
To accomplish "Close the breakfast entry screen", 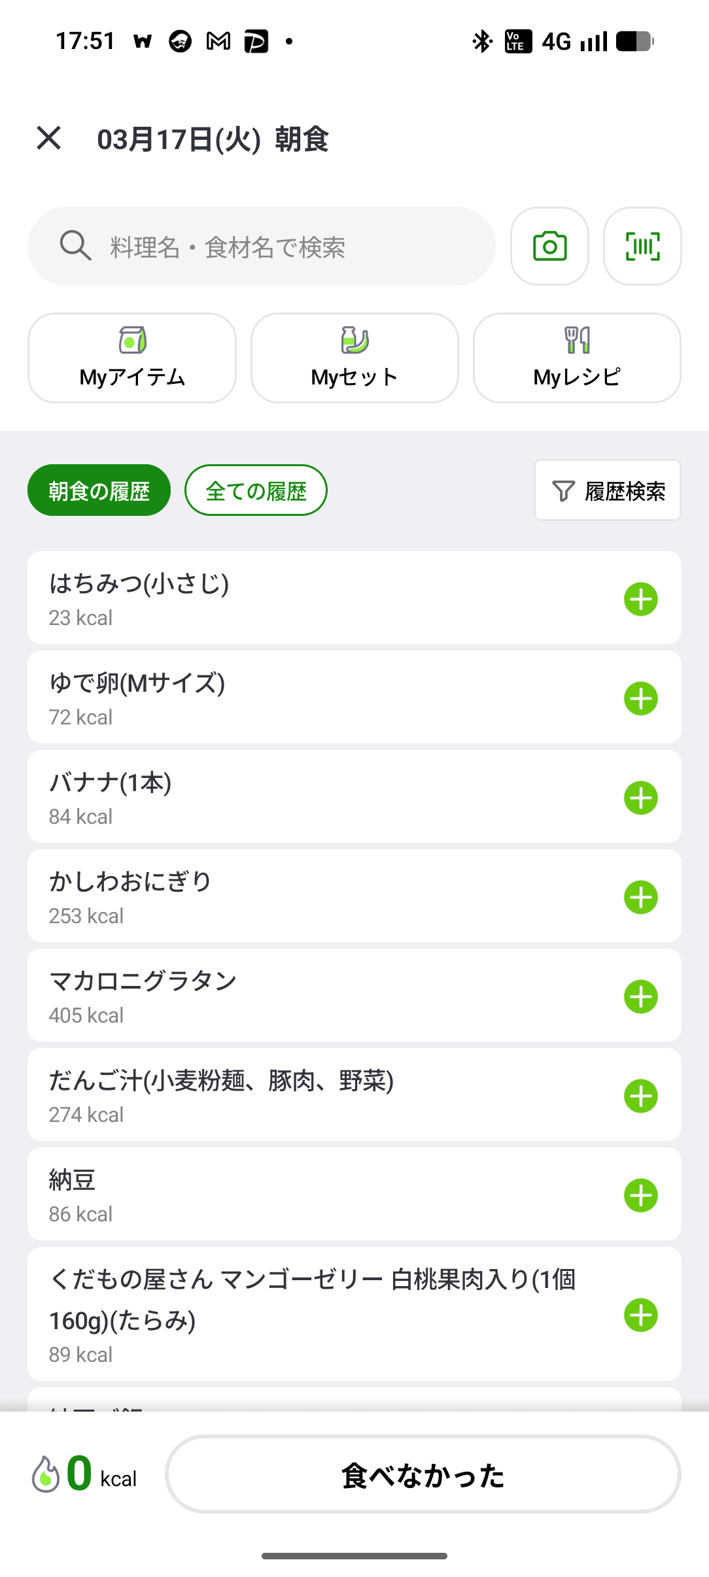I will coord(49,139).
